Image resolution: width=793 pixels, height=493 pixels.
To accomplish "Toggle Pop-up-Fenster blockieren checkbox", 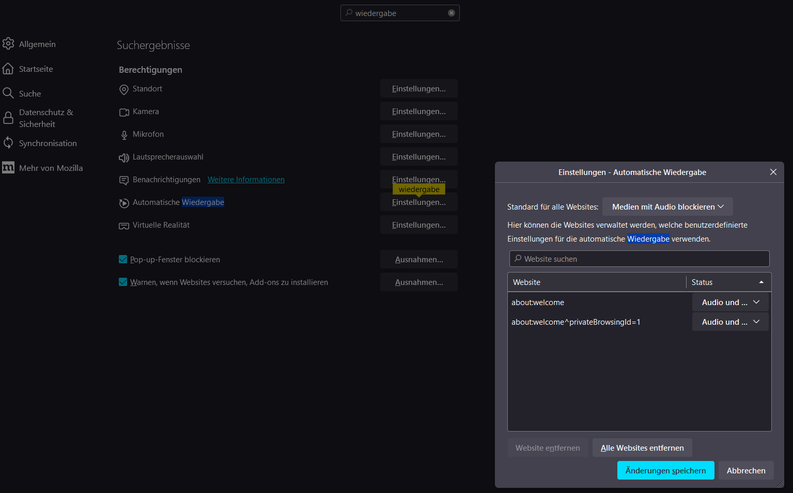I will (x=123, y=259).
